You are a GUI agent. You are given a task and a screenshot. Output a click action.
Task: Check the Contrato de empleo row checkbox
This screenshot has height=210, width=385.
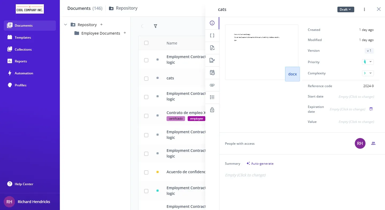[146, 116]
